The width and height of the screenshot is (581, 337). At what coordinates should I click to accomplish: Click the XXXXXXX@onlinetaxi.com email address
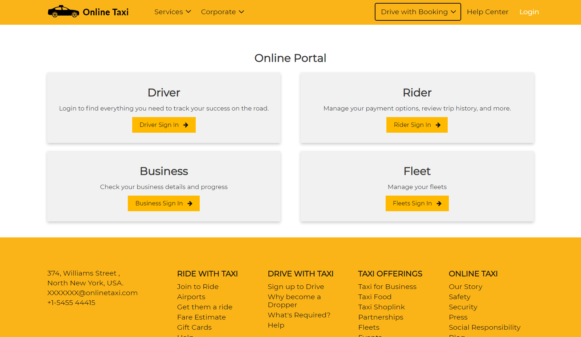[93, 293]
